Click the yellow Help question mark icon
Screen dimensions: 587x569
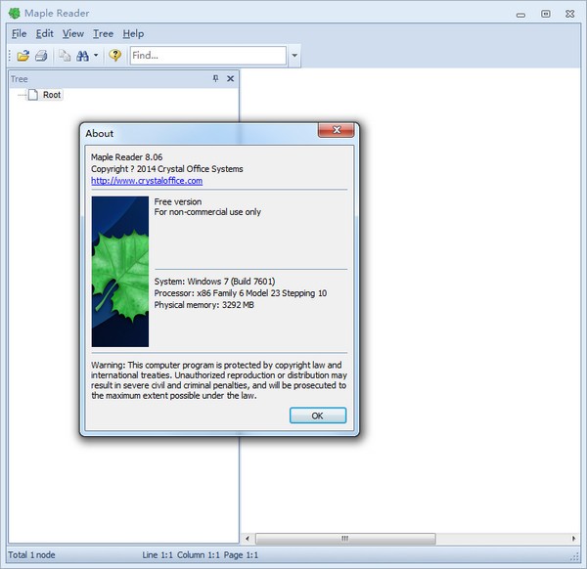click(114, 56)
